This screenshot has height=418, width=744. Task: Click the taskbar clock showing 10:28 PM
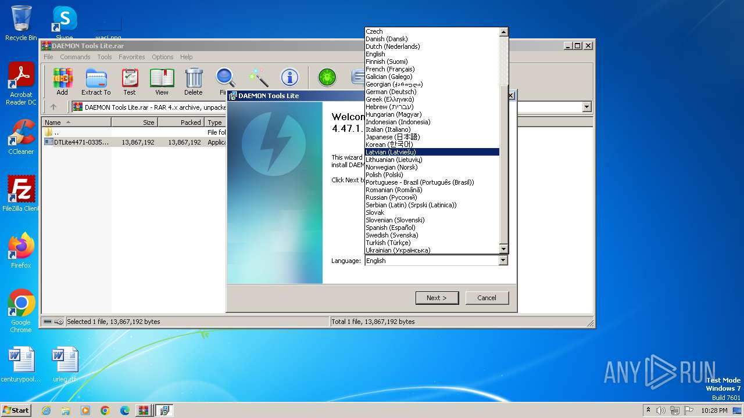point(714,410)
